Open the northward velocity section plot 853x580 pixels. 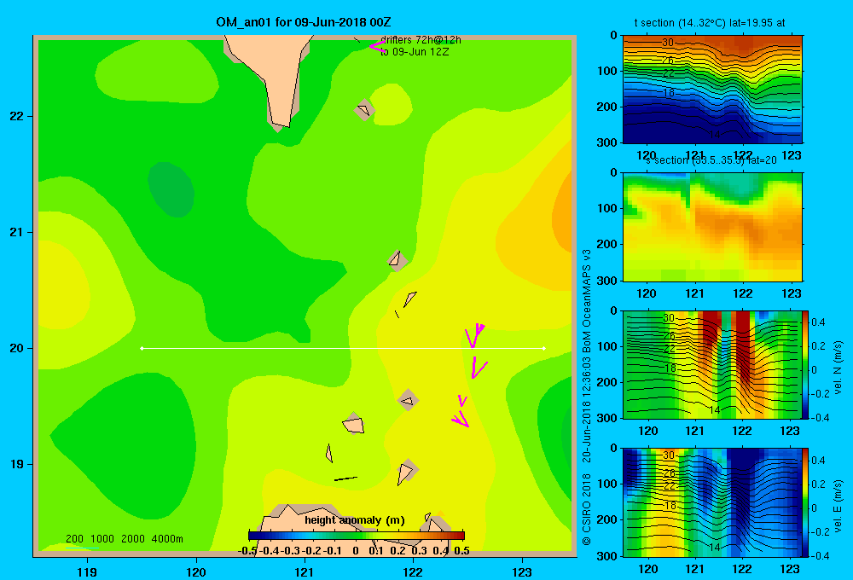(x=712, y=364)
